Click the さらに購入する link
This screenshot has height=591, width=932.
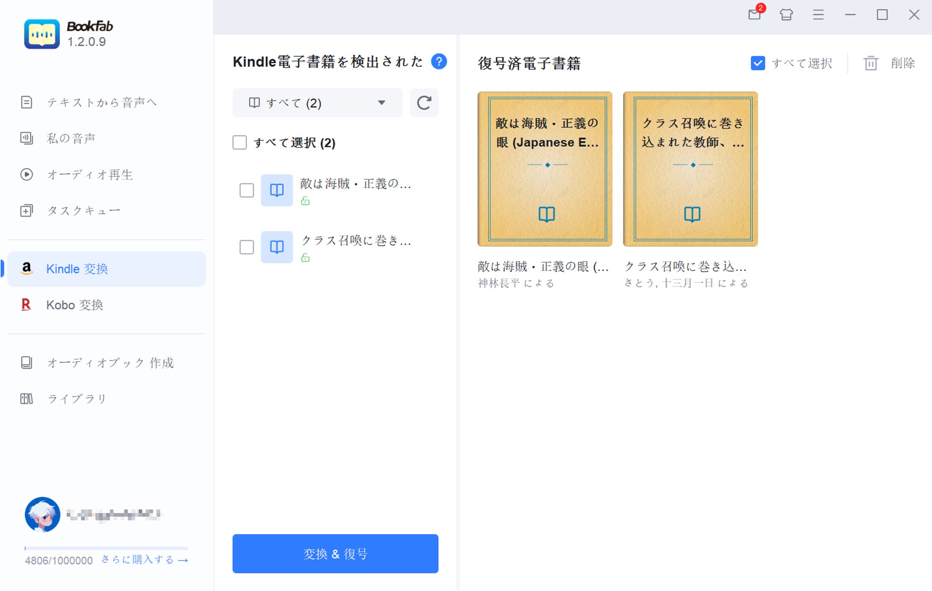click(144, 560)
